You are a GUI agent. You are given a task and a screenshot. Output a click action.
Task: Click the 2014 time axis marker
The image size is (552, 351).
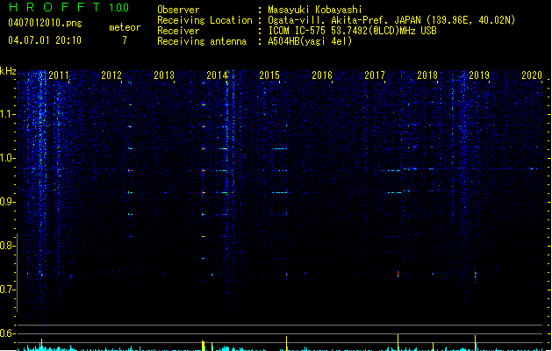[x=217, y=75]
